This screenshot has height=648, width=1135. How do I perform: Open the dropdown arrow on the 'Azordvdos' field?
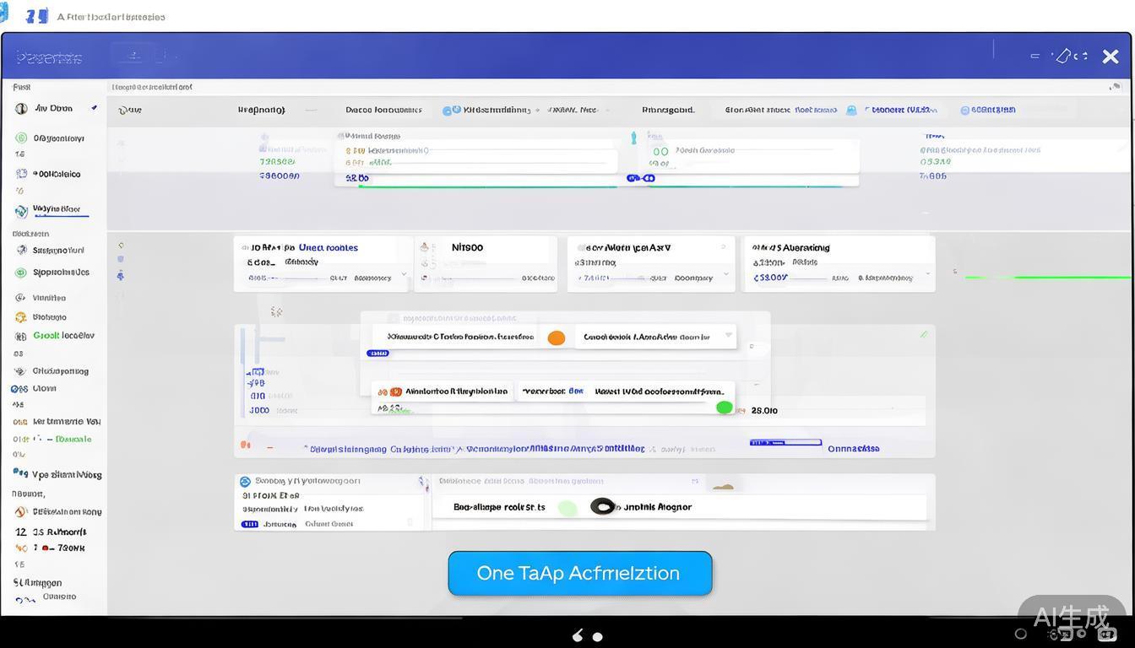pos(728,336)
